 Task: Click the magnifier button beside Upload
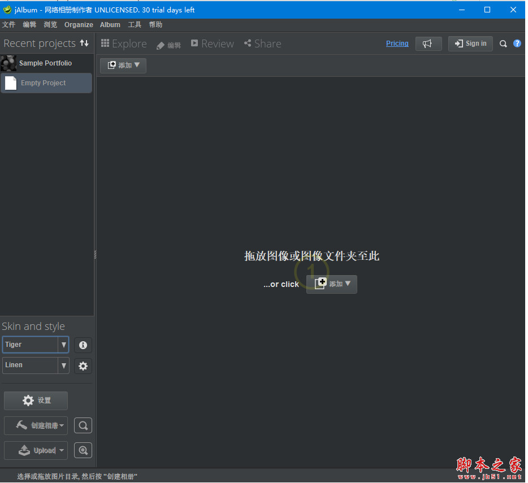click(x=83, y=450)
